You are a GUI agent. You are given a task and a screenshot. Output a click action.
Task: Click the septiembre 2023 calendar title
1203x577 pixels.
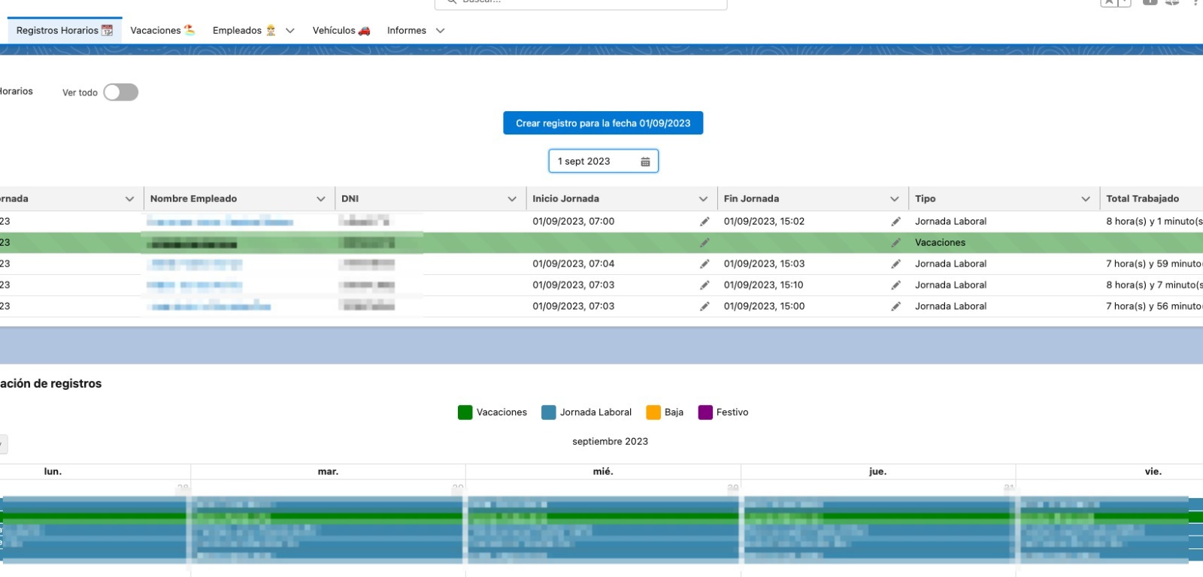click(x=610, y=442)
